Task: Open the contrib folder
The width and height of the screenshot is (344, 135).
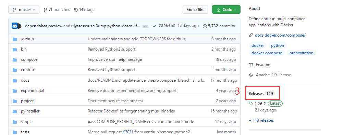Action: click(27, 70)
